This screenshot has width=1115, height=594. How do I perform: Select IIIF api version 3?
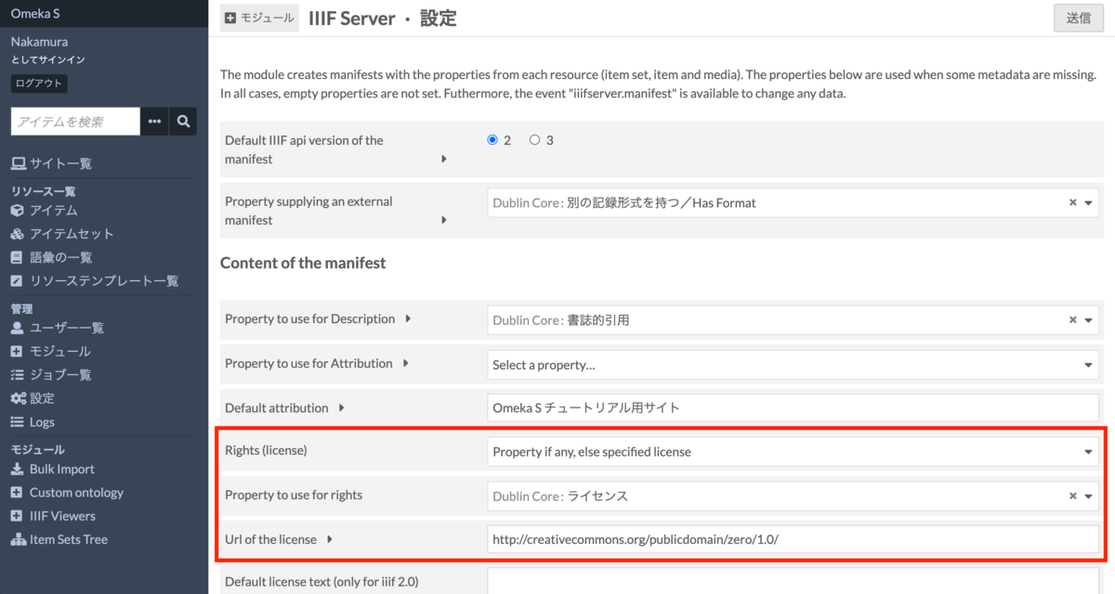click(534, 140)
